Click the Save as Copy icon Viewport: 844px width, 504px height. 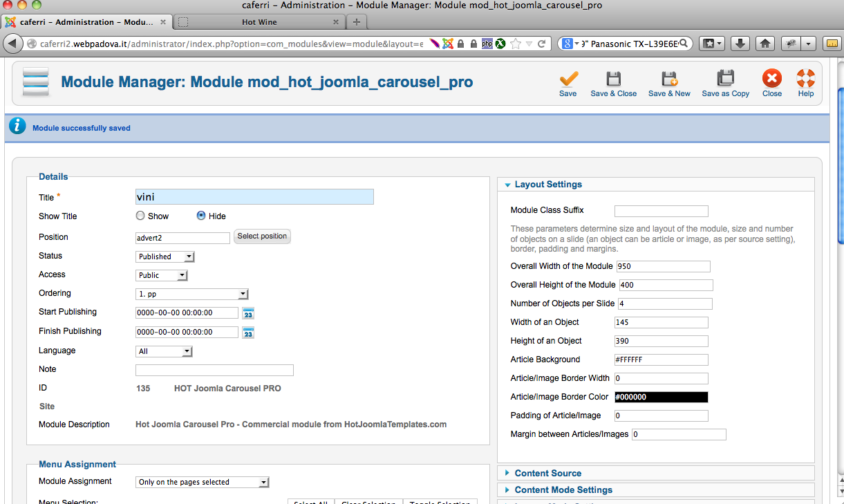tap(725, 78)
